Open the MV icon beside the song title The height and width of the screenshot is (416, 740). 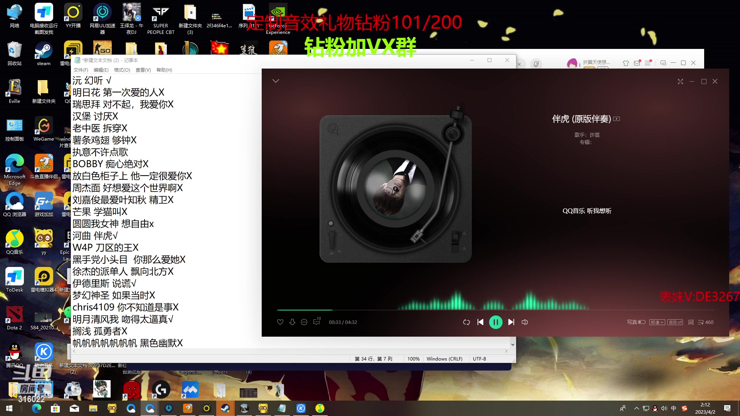point(617,119)
